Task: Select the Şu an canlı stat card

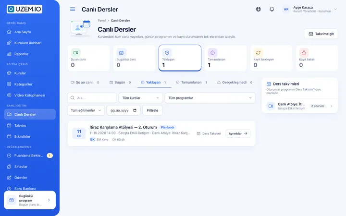Action: coord(88,58)
